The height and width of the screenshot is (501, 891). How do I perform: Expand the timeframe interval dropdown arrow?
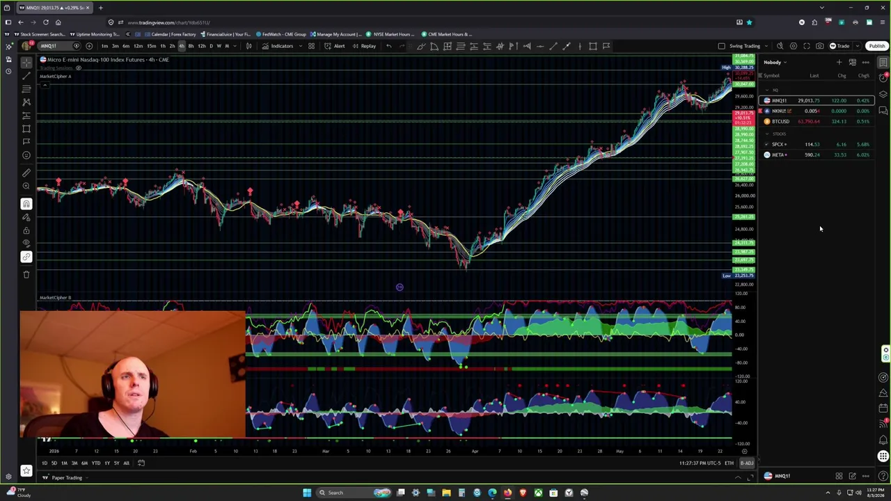pos(235,46)
